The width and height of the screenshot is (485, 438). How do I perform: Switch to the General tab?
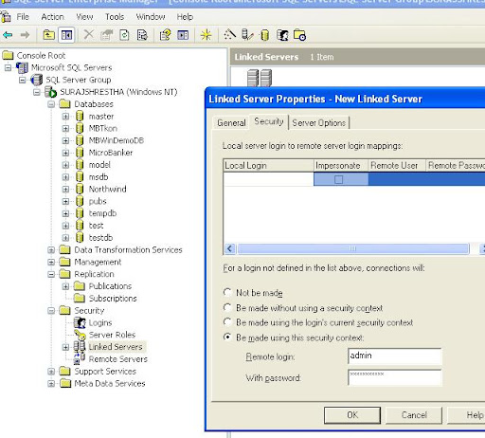click(231, 122)
